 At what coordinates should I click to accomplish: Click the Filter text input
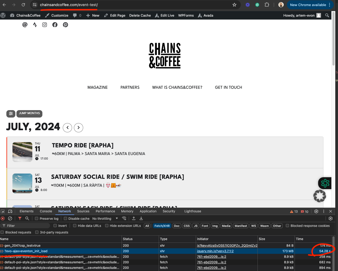26,226
